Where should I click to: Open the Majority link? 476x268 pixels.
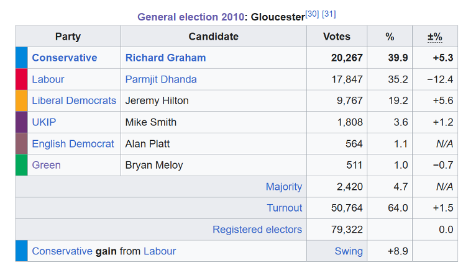click(283, 187)
